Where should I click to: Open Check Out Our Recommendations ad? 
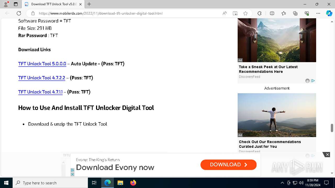pyautogui.click(x=270, y=144)
